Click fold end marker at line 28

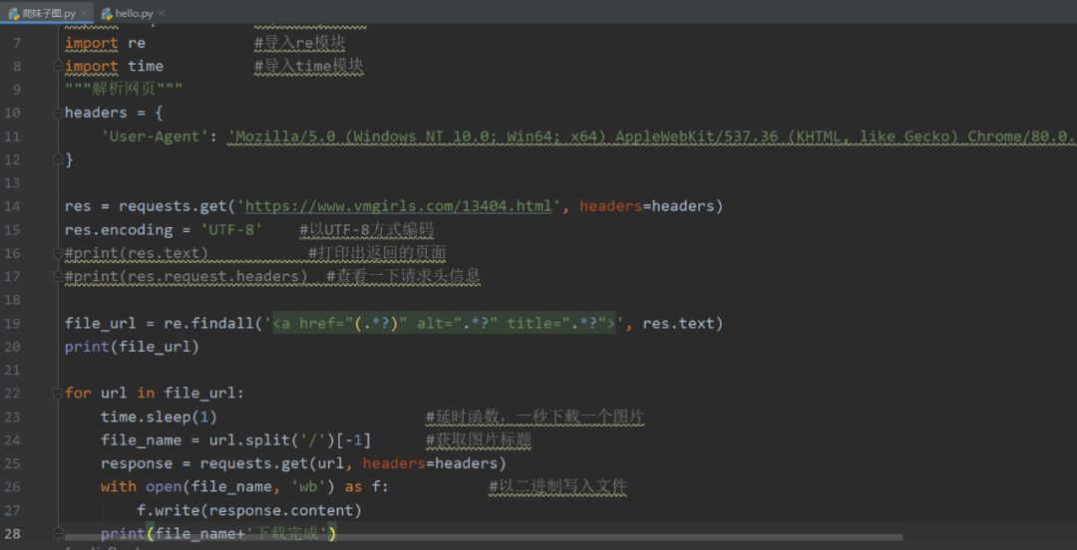point(58,533)
